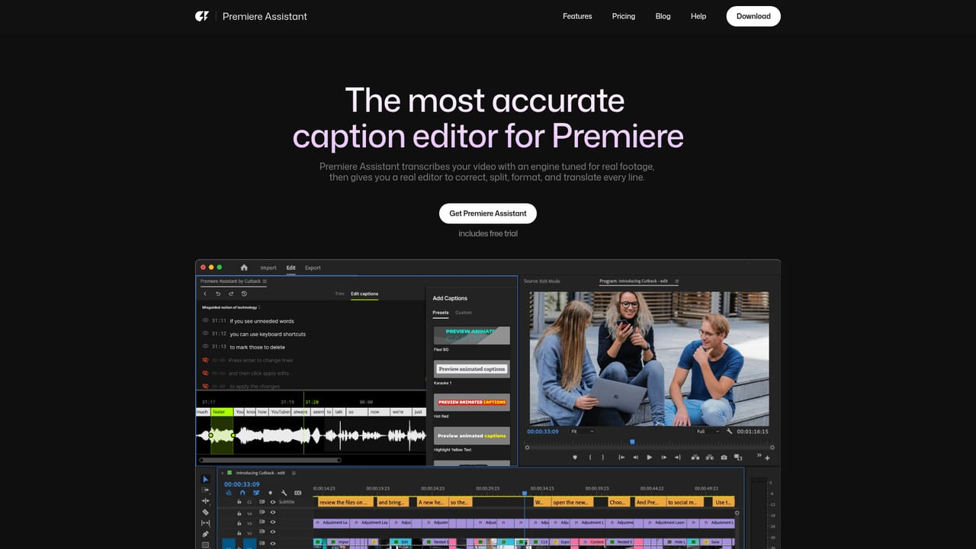Click the plus button editor icon in the monitor
Viewport: 976px width, 549px height.
pyautogui.click(x=767, y=458)
